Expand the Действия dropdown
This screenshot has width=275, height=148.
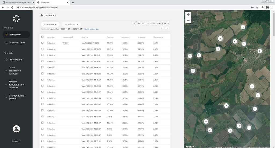pos(71,24)
